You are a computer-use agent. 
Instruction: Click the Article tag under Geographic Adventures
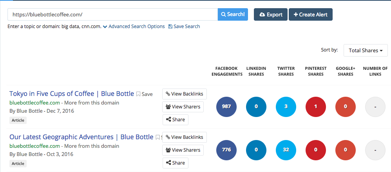(x=18, y=163)
